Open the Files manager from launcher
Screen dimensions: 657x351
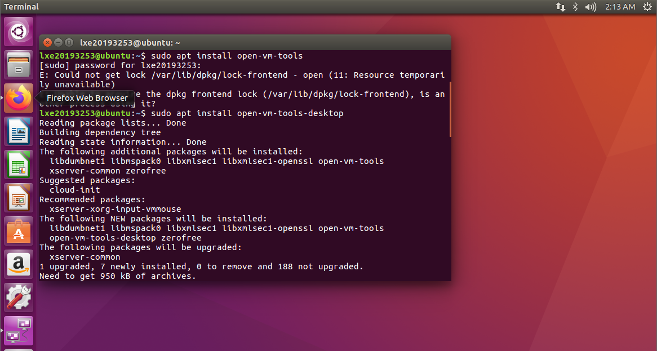19,65
